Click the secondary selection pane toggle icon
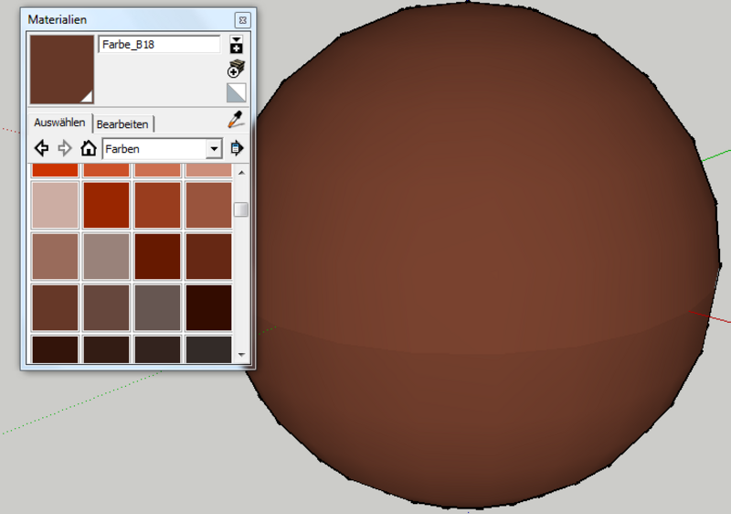 pyautogui.click(x=236, y=45)
